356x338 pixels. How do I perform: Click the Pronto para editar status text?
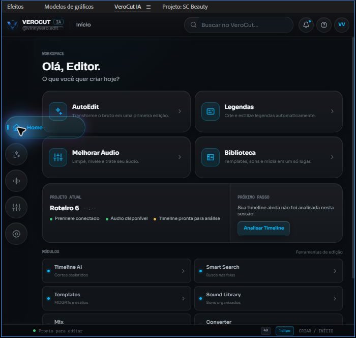click(61, 331)
